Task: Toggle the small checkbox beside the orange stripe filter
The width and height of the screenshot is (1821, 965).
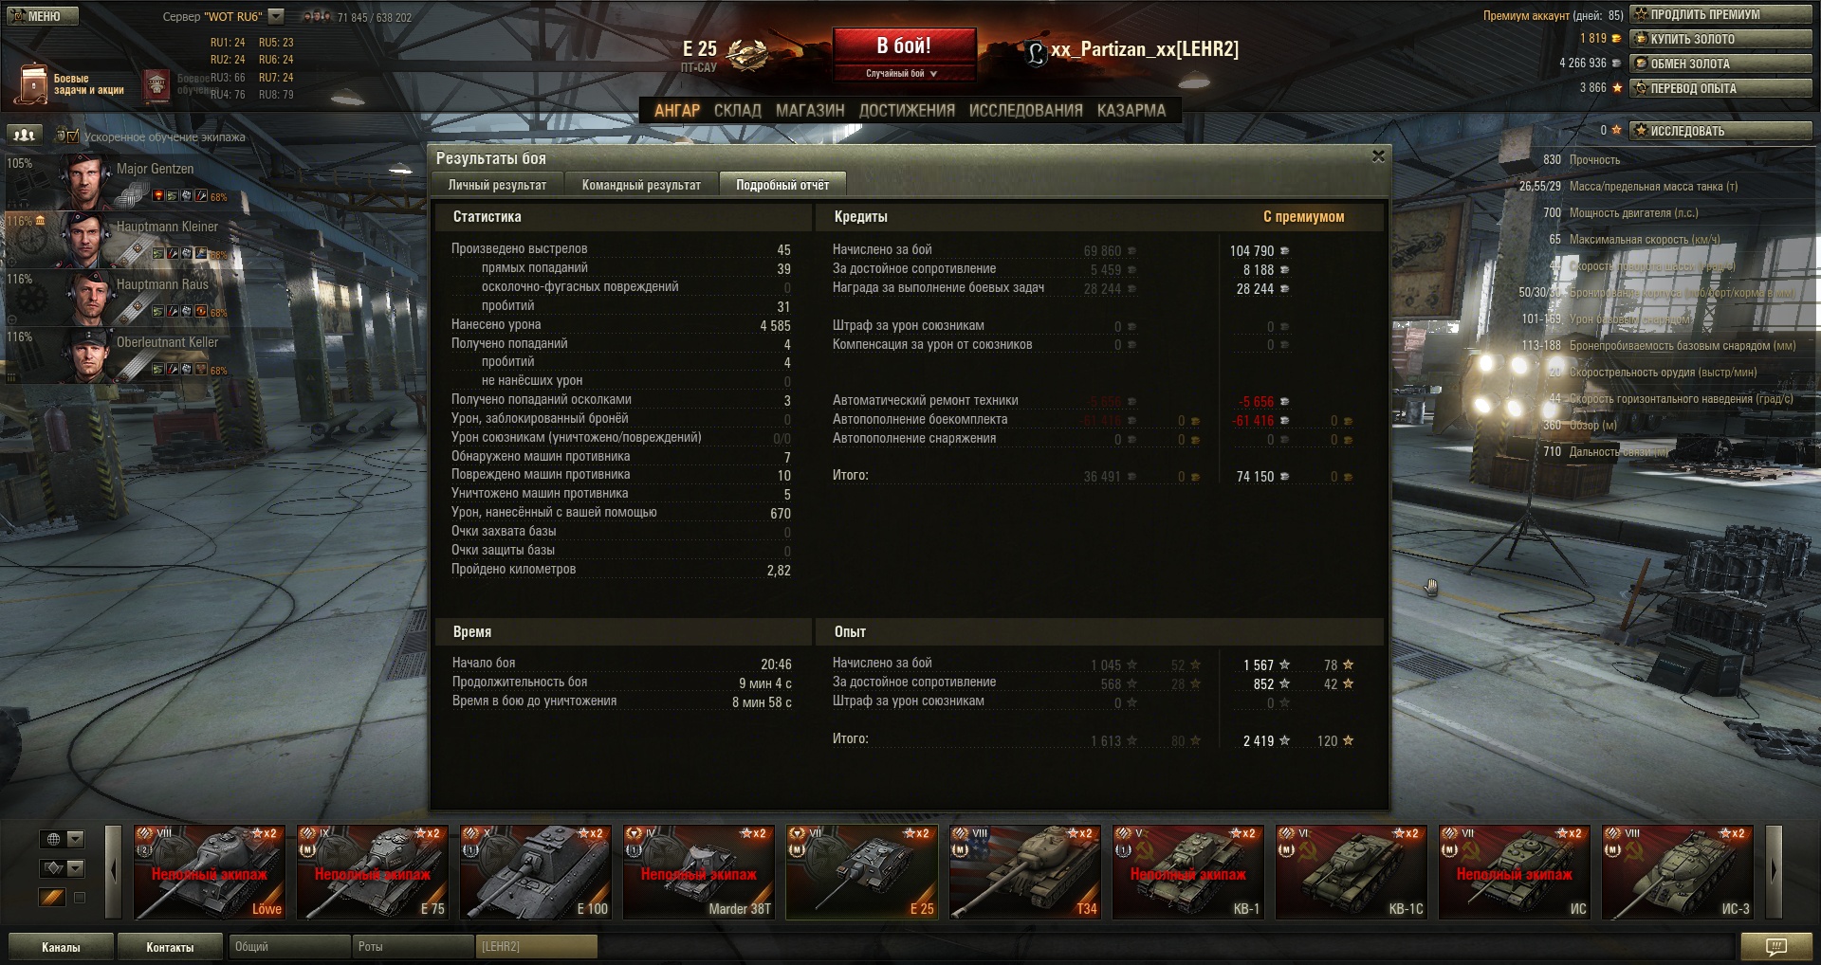Action: click(80, 897)
